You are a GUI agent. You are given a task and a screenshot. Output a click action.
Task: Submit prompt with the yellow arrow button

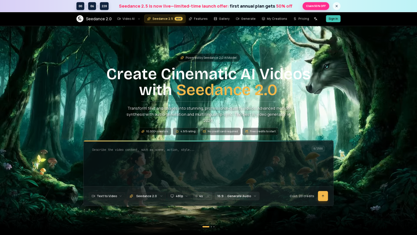click(x=323, y=196)
